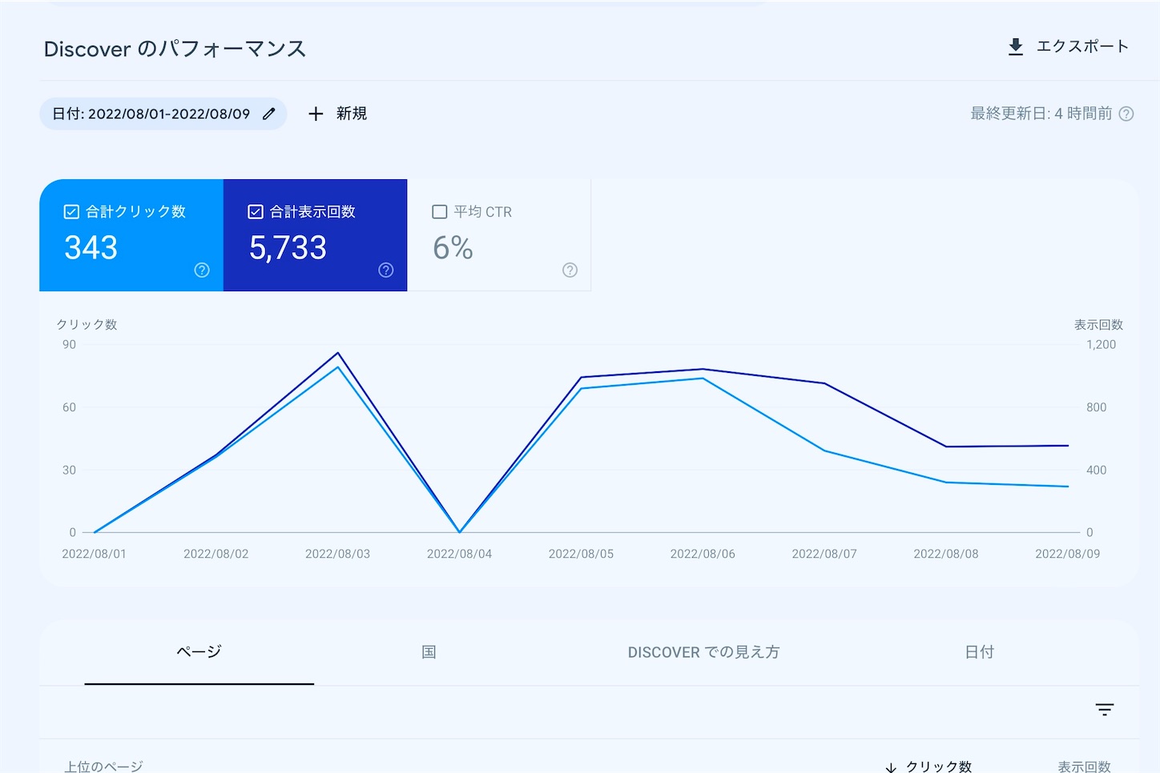Edit the date filter pencil icon

click(x=269, y=114)
